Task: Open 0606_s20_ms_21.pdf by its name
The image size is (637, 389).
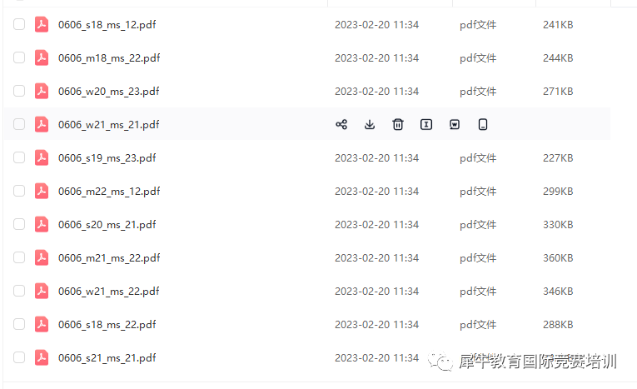Action: coord(107,225)
